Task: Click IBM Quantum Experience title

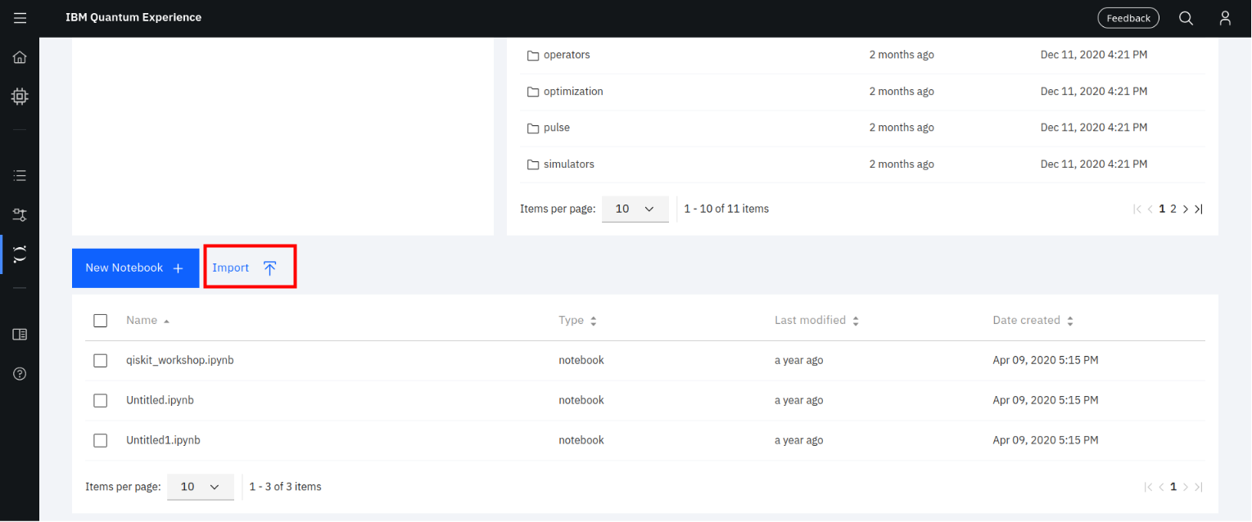Action: [133, 17]
